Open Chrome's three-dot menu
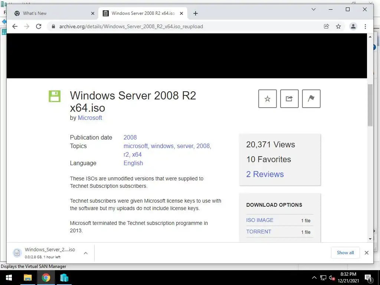 pyautogui.click(x=365, y=26)
